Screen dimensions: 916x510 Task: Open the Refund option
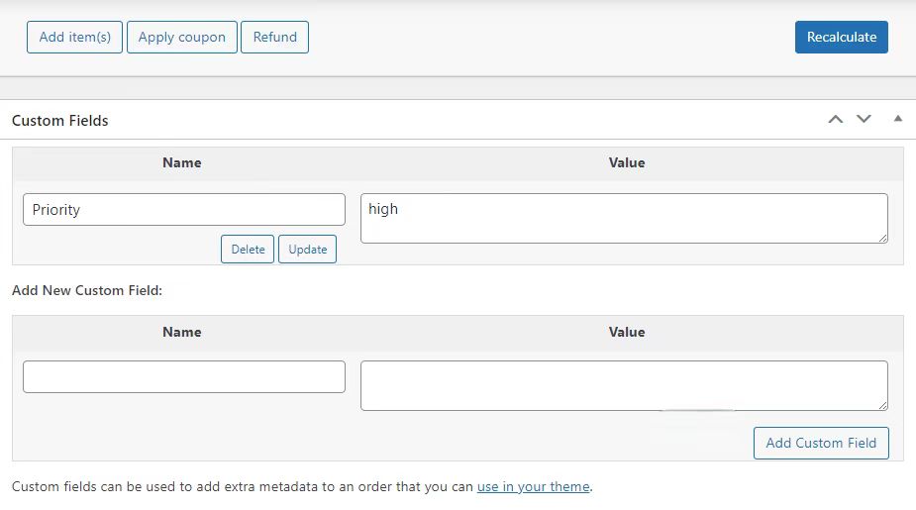pos(274,38)
